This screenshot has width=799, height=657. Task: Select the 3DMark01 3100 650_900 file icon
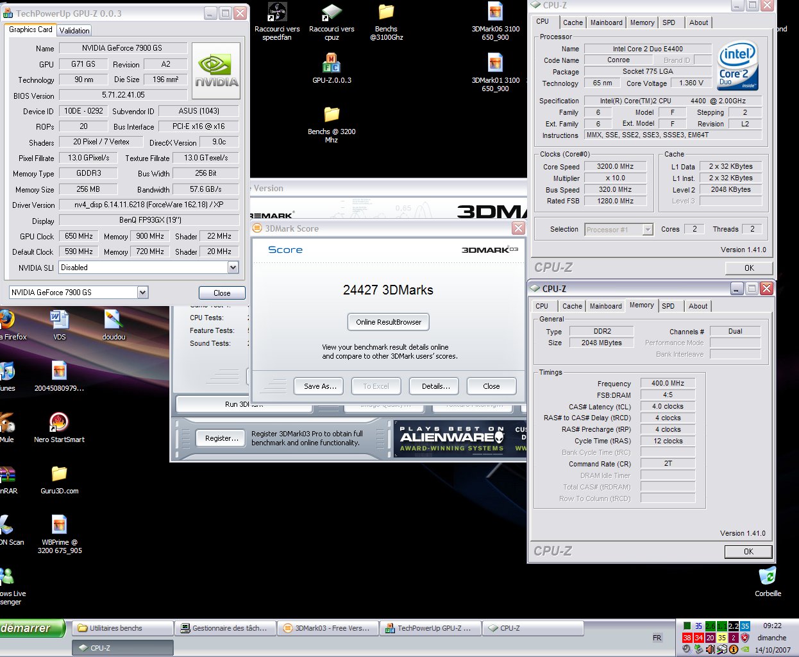(x=495, y=64)
